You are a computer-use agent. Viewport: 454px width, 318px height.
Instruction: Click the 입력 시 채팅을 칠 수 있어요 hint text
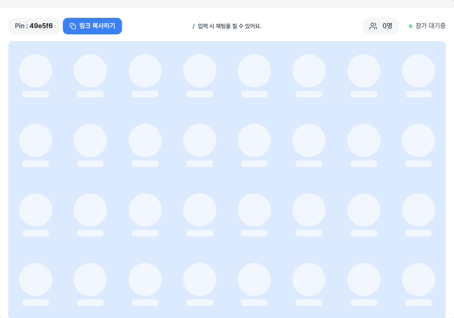tap(229, 26)
